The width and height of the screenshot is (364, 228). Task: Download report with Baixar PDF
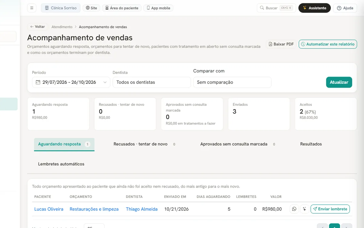point(281,44)
